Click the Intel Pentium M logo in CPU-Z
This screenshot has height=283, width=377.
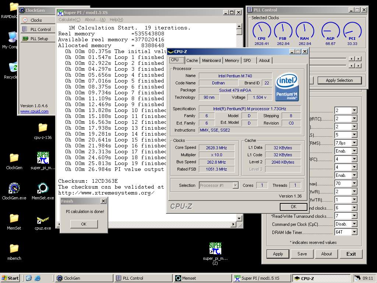pyautogui.click(x=287, y=87)
